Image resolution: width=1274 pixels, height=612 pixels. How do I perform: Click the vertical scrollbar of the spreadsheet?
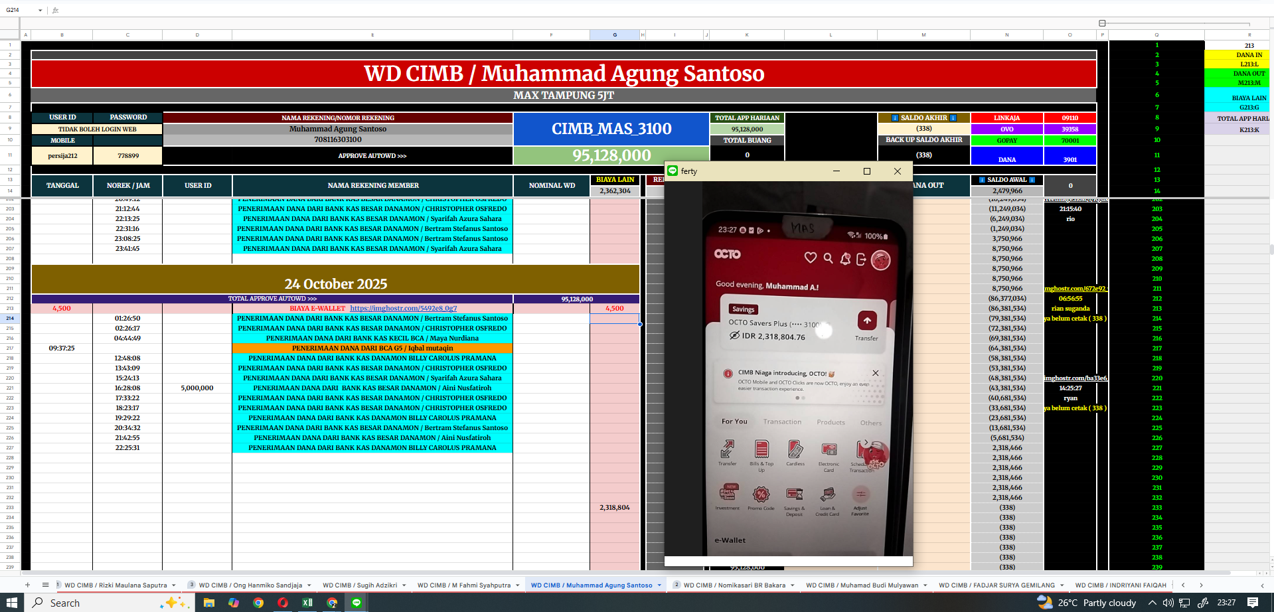coord(1271,250)
